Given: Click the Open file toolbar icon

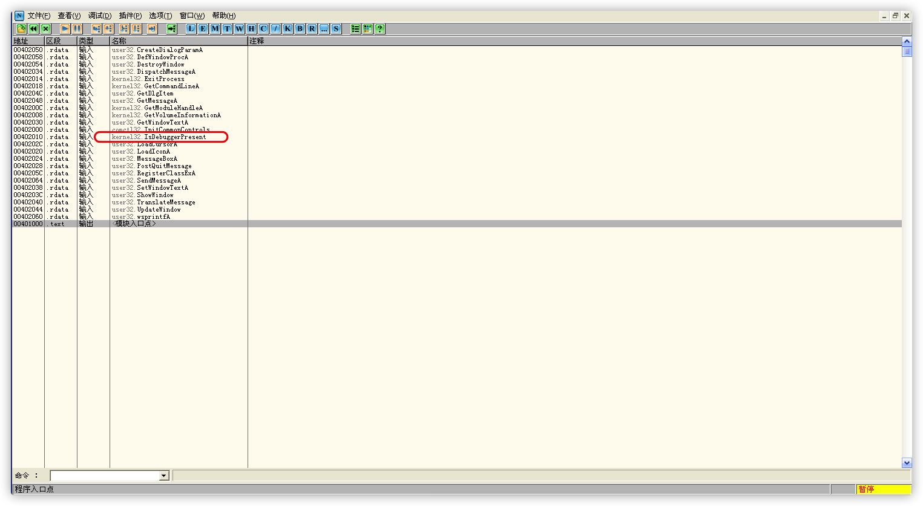Looking at the screenshot, I should (x=21, y=28).
